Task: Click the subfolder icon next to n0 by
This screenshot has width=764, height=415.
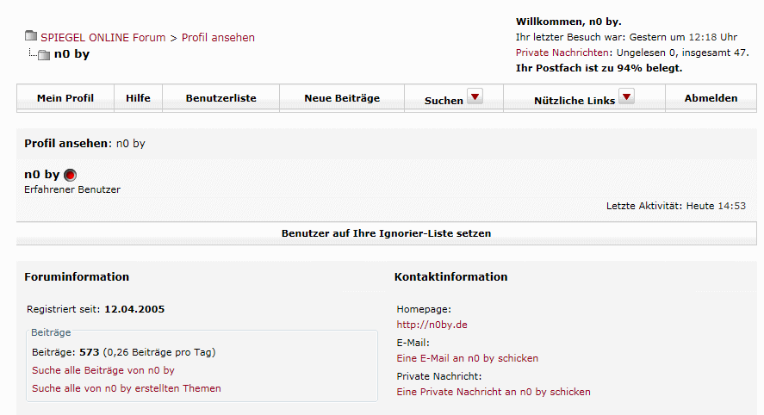Action: click(44, 54)
